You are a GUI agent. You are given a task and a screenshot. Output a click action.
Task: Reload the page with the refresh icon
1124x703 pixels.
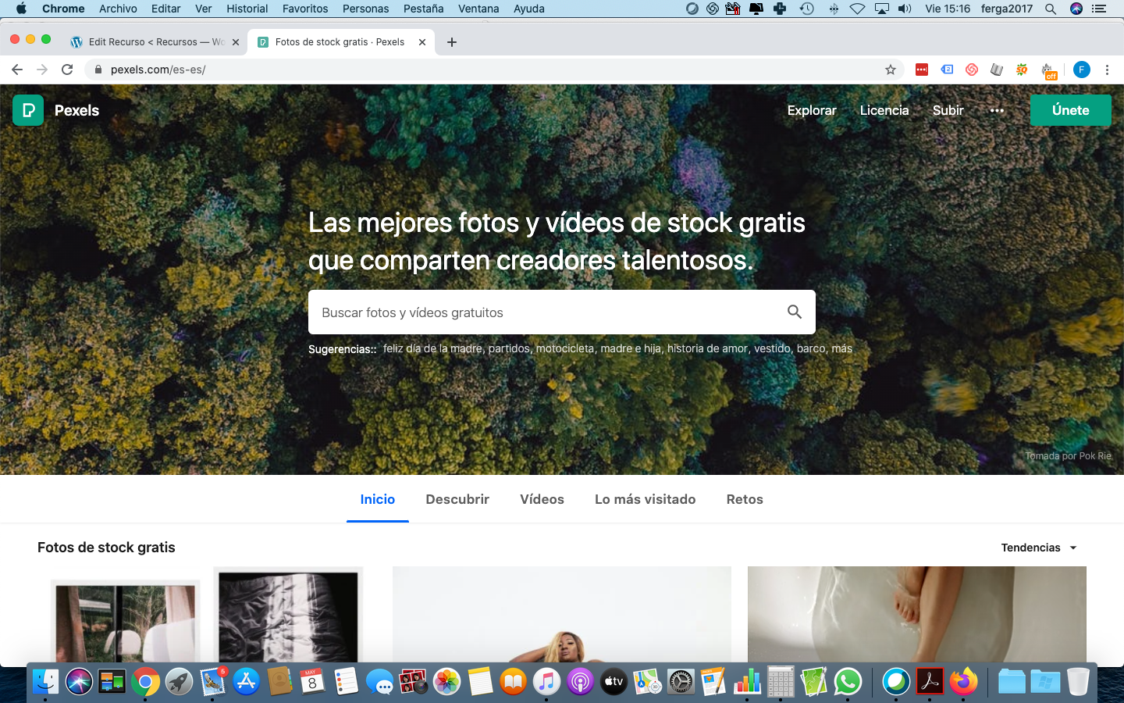pyautogui.click(x=67, y=70)
